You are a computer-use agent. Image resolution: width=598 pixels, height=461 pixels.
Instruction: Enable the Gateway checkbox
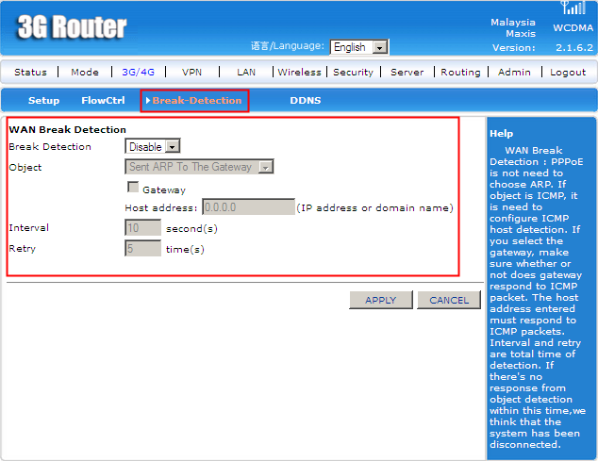coord(133,188)
